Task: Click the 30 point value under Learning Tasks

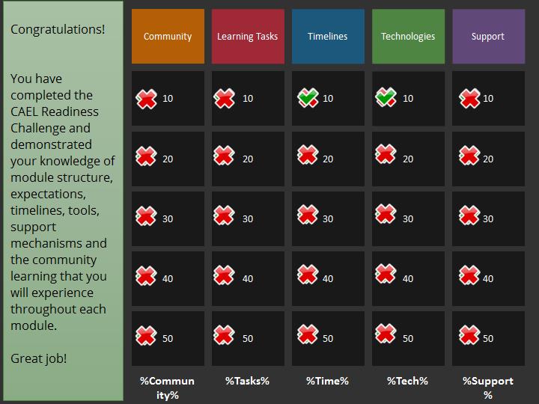Action: (248, 218)
